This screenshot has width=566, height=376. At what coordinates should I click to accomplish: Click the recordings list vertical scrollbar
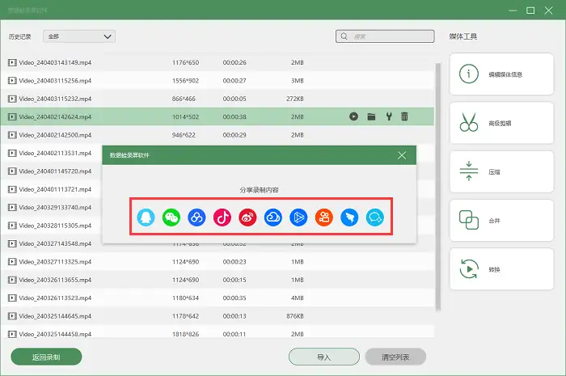coord(438,187)
